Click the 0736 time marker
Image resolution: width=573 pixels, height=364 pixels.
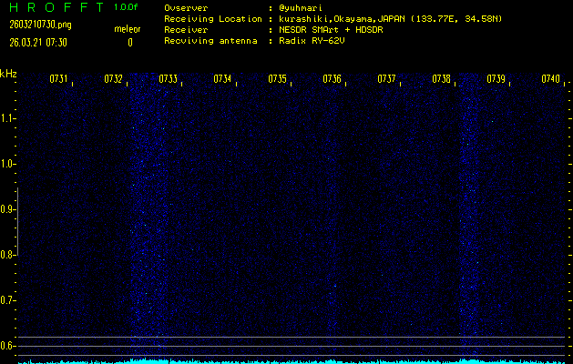pos(332,79)
